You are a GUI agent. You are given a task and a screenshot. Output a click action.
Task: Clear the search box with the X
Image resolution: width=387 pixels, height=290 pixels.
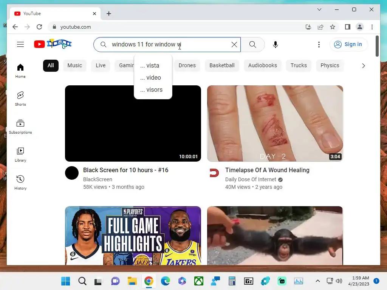pos(234,45)
